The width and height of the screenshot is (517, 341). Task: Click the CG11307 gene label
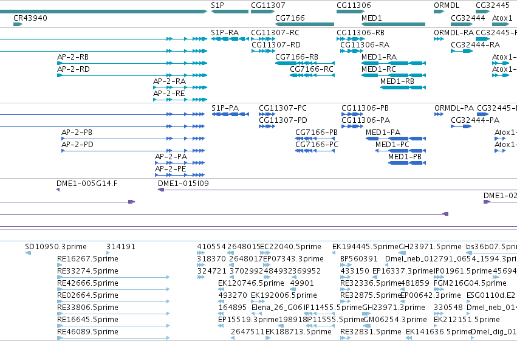[268, 5]
